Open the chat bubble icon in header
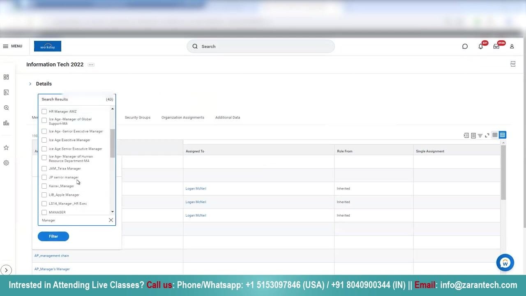Image resolution: width=526 pixels, height=296 pixels. (x=465, y=46)
